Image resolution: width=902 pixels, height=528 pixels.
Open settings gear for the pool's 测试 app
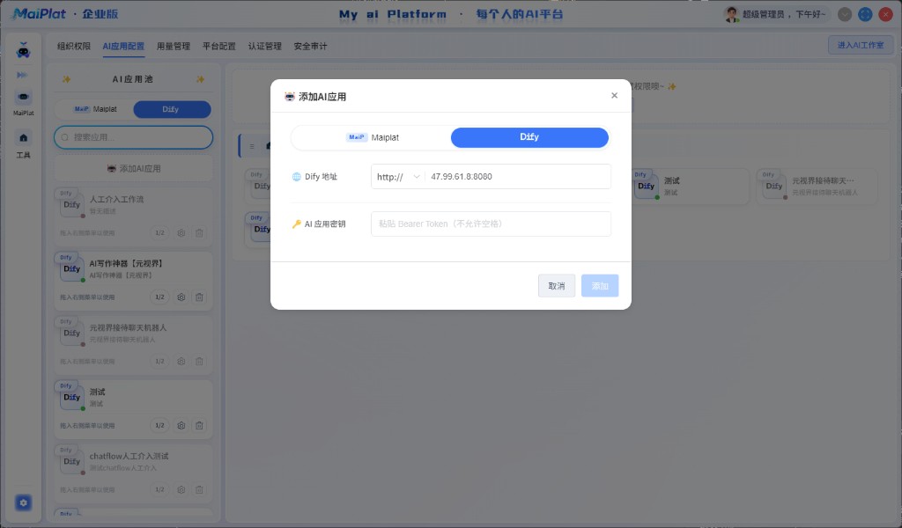(x=181, y=426)
